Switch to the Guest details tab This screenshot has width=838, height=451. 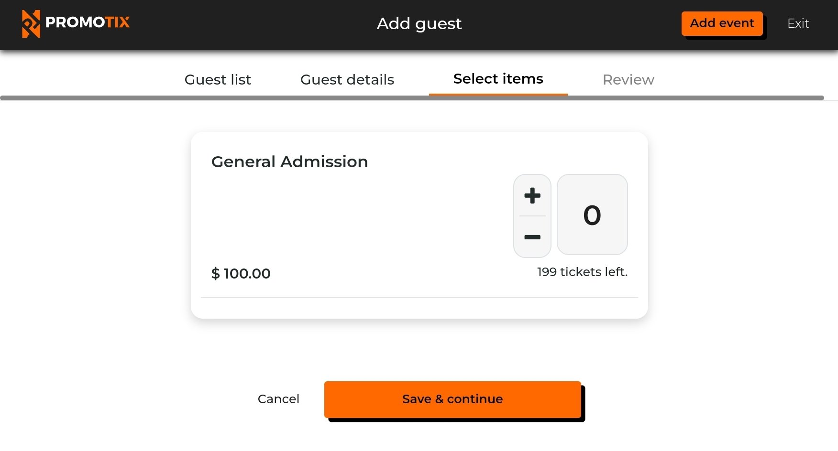click(347, 79)
